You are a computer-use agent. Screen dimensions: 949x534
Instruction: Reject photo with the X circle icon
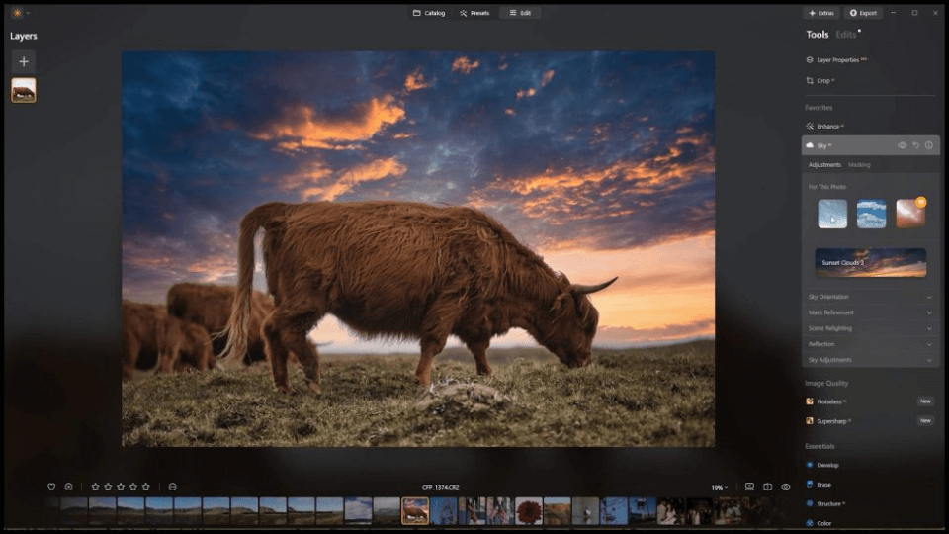coord(68,487)
